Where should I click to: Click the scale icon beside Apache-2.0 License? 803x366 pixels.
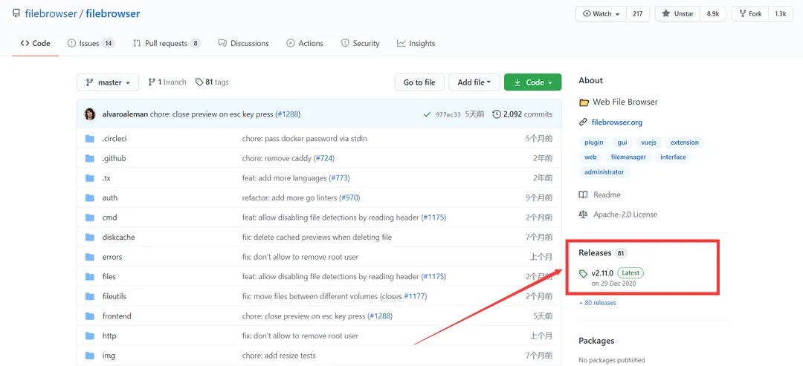click(583, 215)
